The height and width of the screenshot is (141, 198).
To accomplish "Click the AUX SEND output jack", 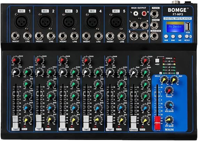I will pos(154,36).
